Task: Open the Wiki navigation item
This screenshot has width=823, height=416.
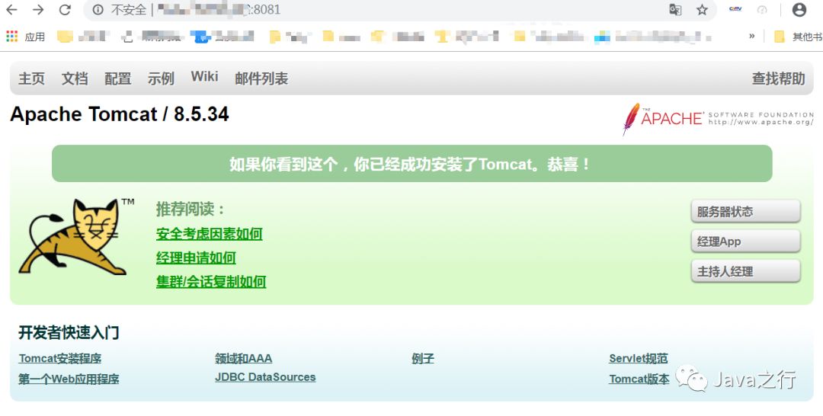Action: click(x=204, y=77)
